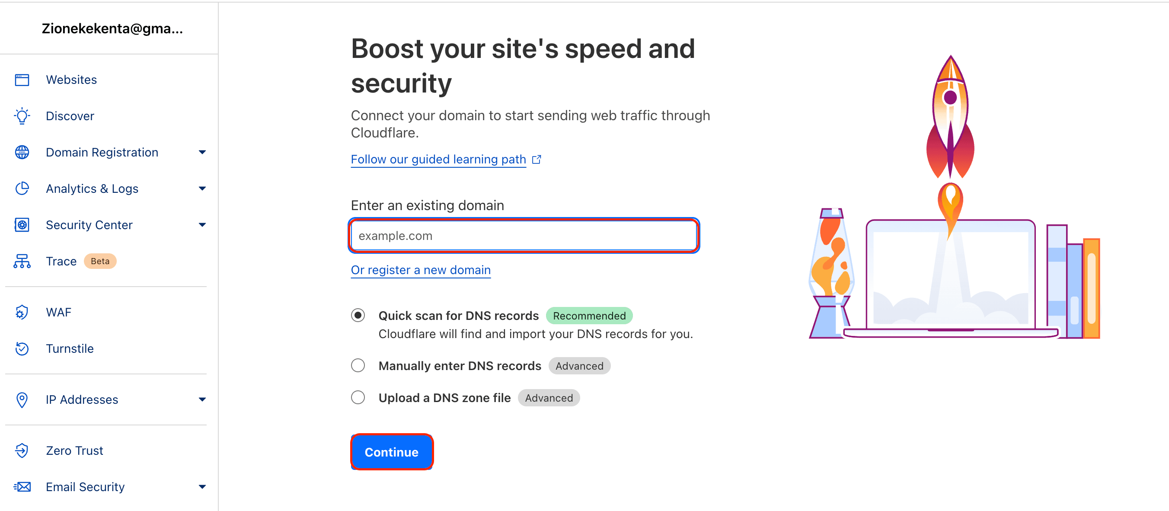Click the Websites browser-window icon

tap(22, 80)
